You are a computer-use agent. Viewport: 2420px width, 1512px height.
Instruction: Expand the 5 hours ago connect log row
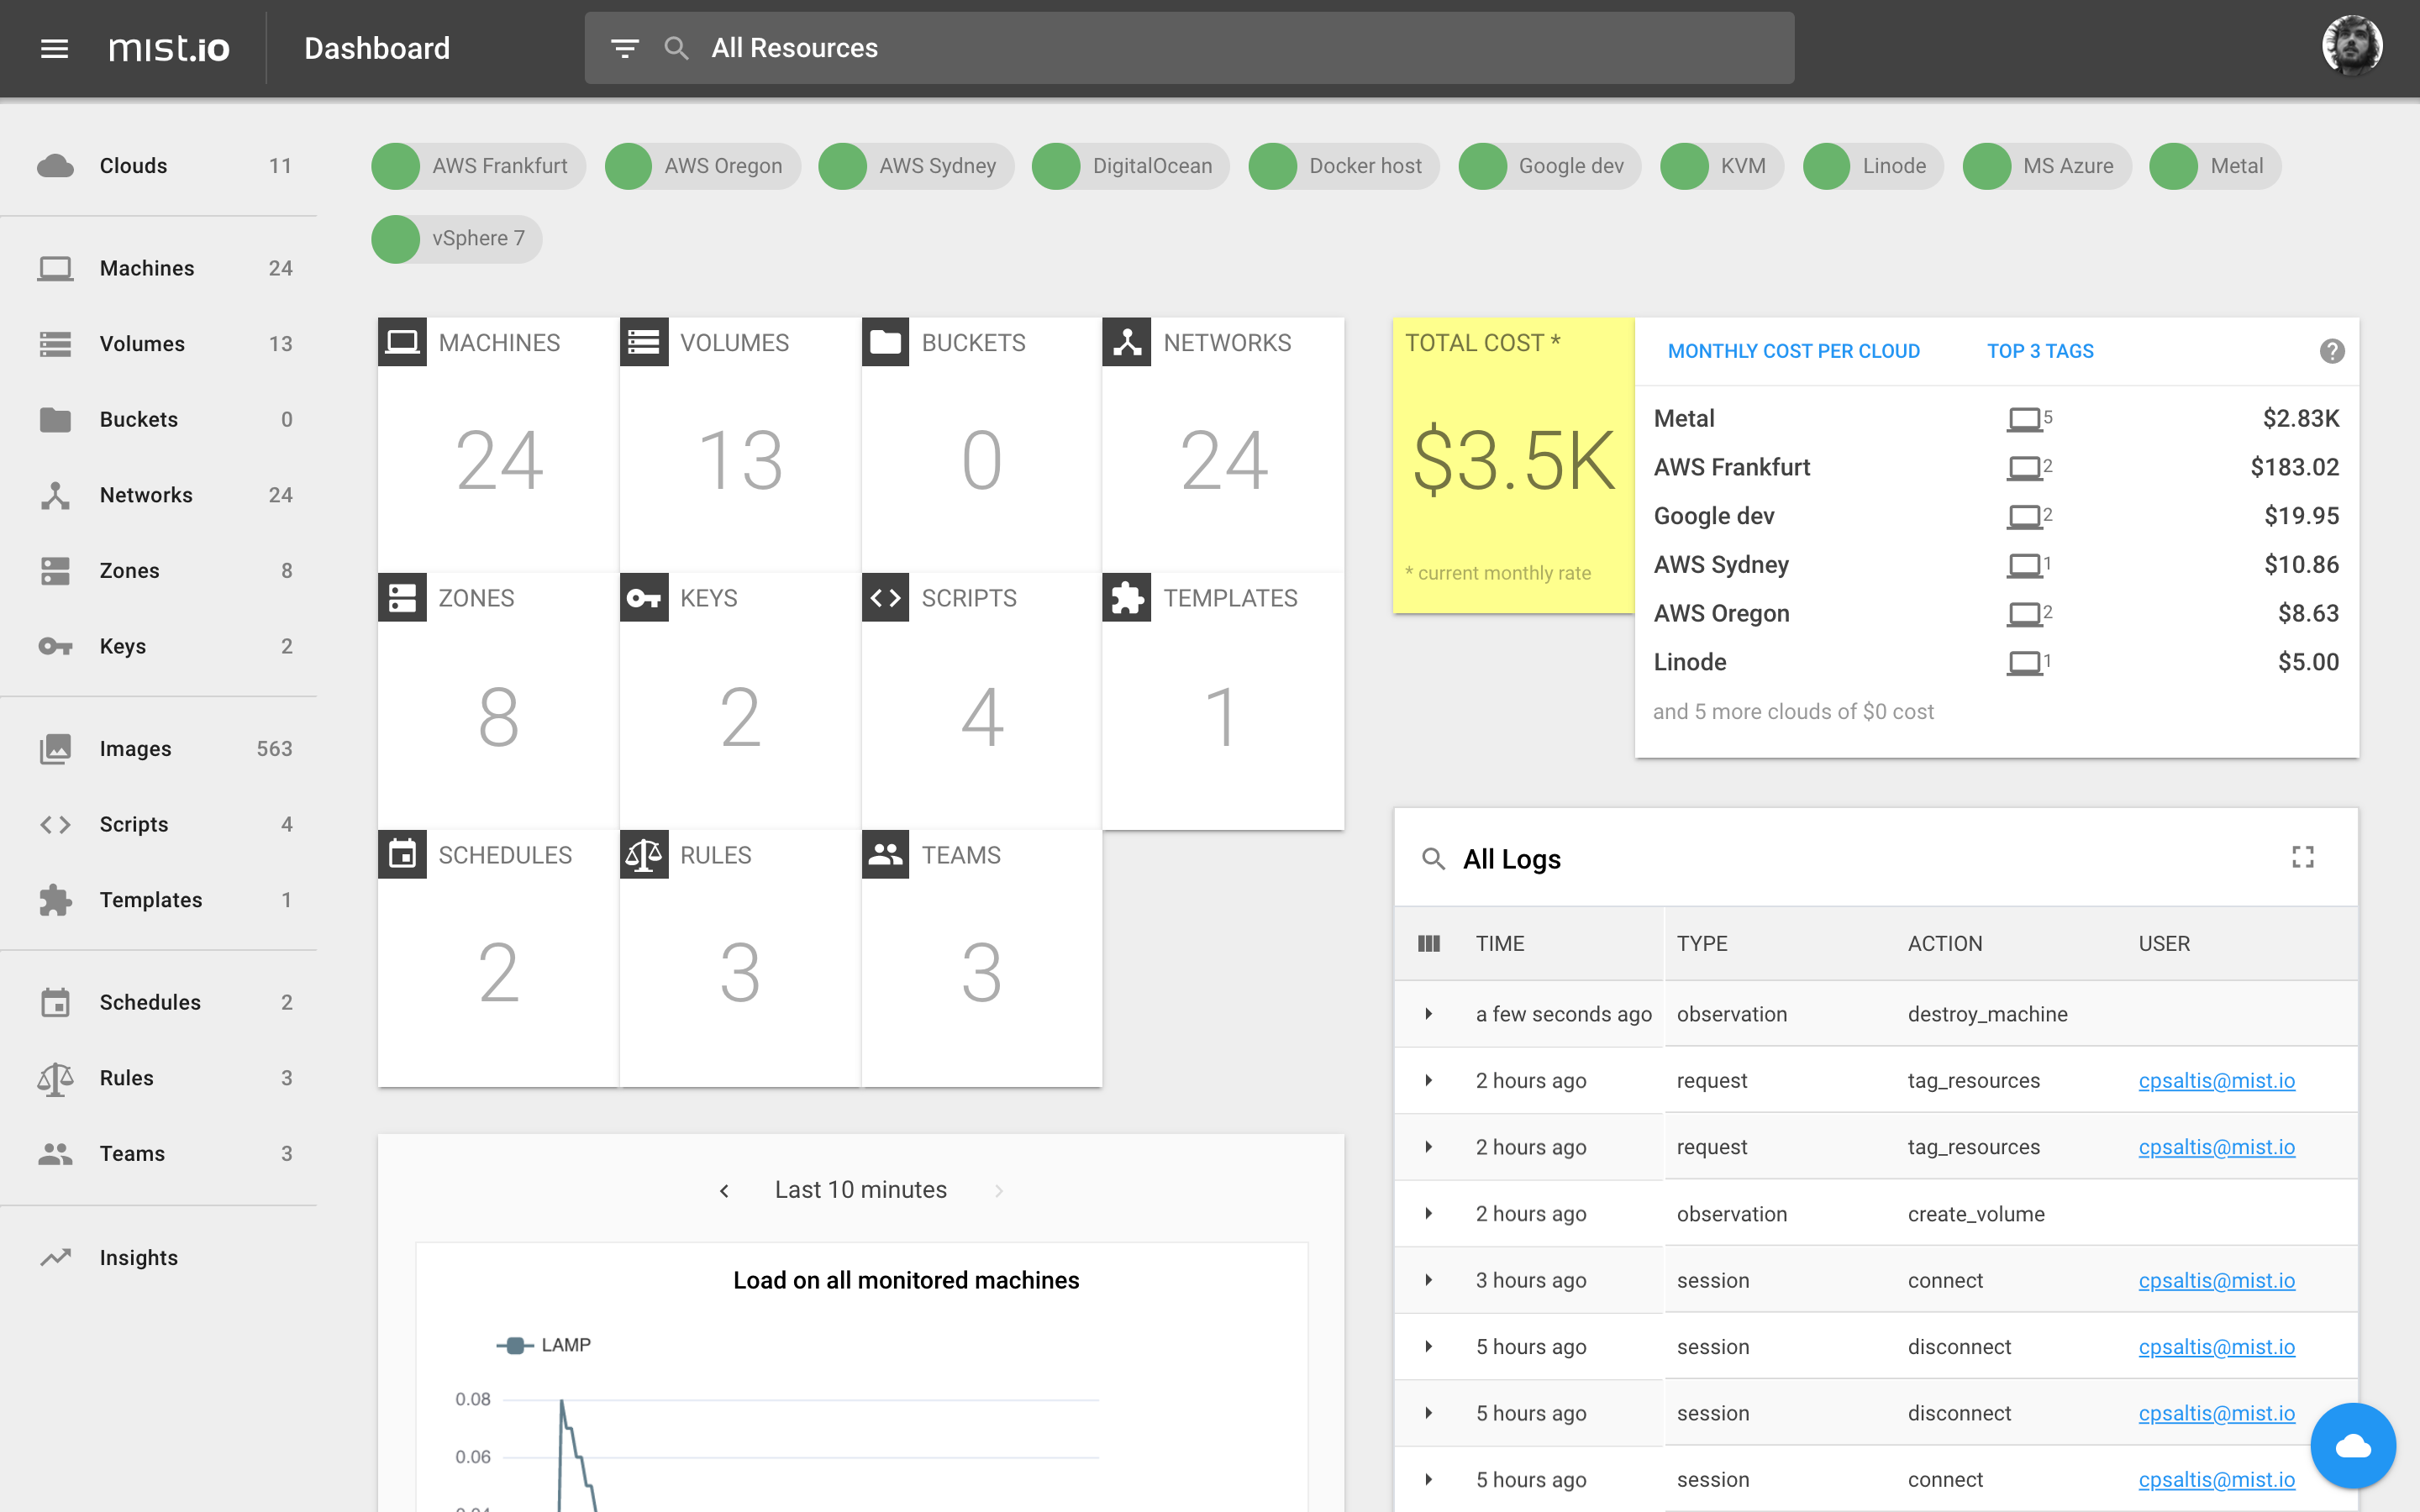pyautogui.click(x=1429, y=1479)
